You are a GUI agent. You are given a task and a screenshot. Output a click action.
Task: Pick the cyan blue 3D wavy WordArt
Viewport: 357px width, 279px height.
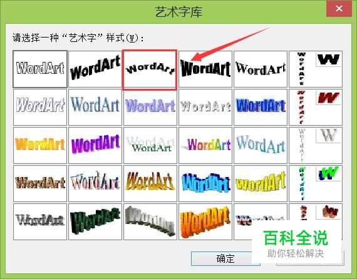[205, 184]
